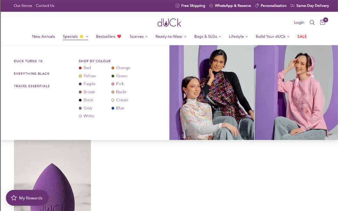Expand the Ready-to-Wear menu chevron
The height and width of the screenshot is (211, 338).
(x=186, y=37)
